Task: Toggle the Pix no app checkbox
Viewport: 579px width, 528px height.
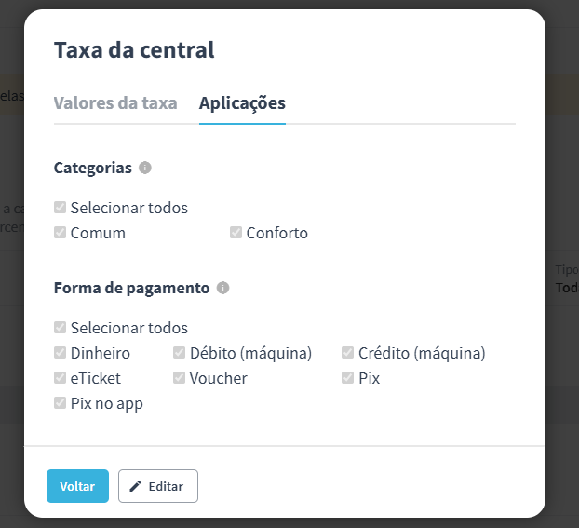Action: pyautogui.click(x=60, y=403)
